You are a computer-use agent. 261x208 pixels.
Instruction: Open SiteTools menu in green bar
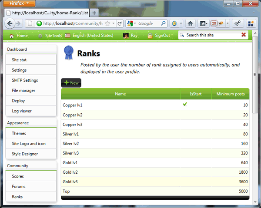click(x=54, y=36)
